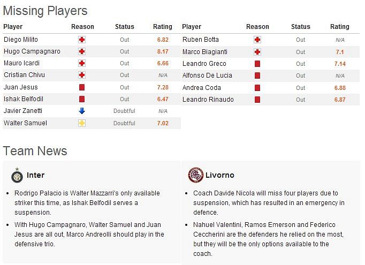Click the blue down arrow beside Javier Zanetti
The height and width of the screenshot is (265, 365).
(82, 111)
